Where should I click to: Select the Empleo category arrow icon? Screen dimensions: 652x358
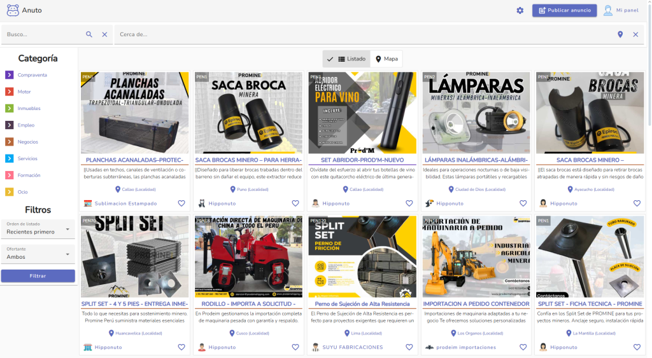coord(9,125)
